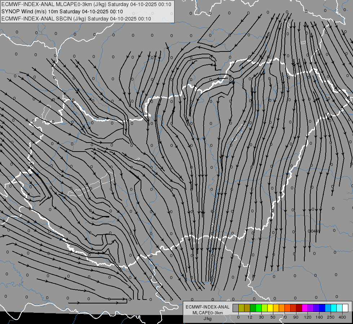
Task: Select the gray swatch in the legend
Action: point(236,308)
